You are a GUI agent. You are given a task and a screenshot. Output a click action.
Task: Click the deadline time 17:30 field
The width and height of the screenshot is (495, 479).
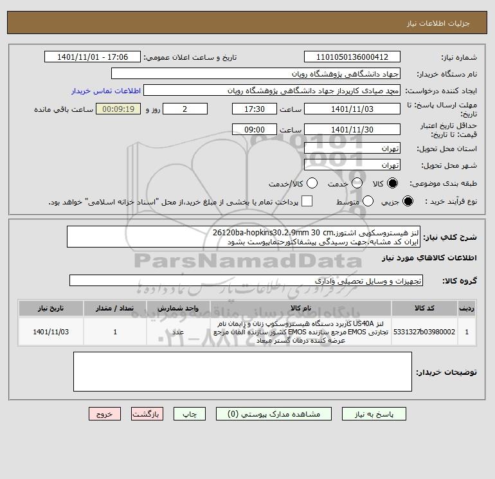(x=255, y=109)
